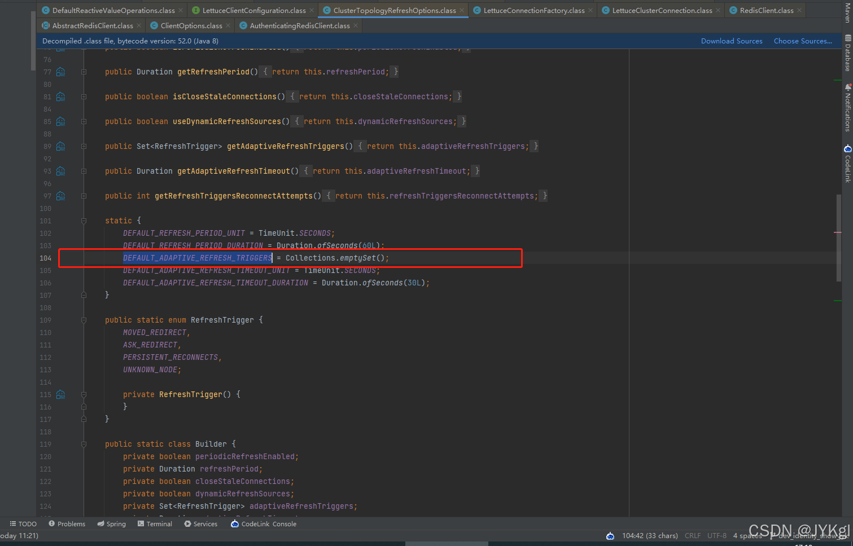
Task: Close the RedisClient.class tab
Action: pos(799,10)
